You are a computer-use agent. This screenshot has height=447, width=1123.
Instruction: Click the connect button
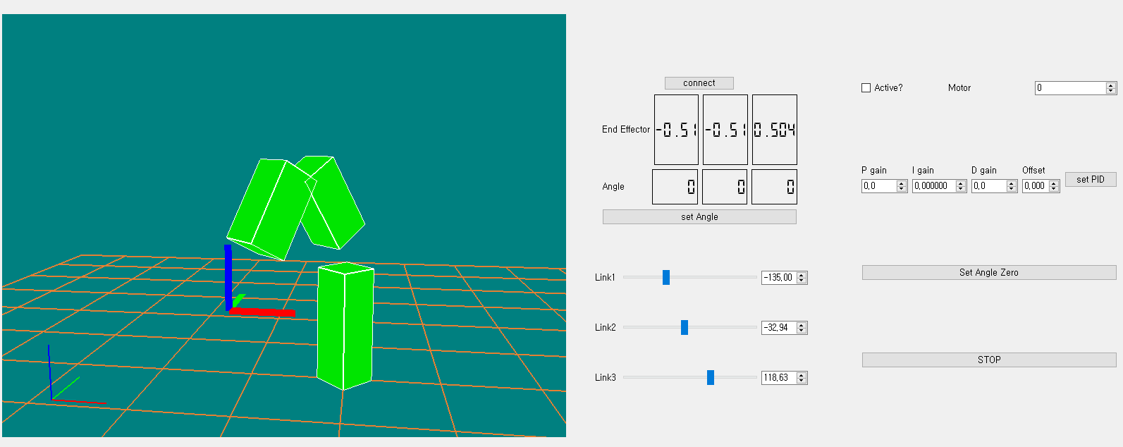click(x=699, y=83)
